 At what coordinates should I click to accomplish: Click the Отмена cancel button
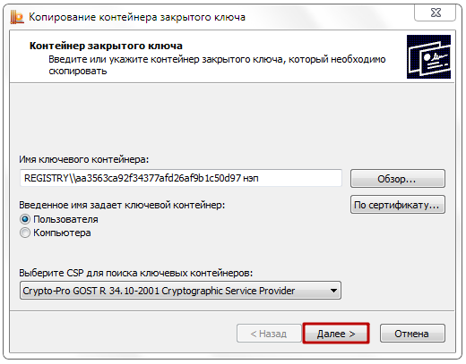pyautogui.click(x=412, y=334)
